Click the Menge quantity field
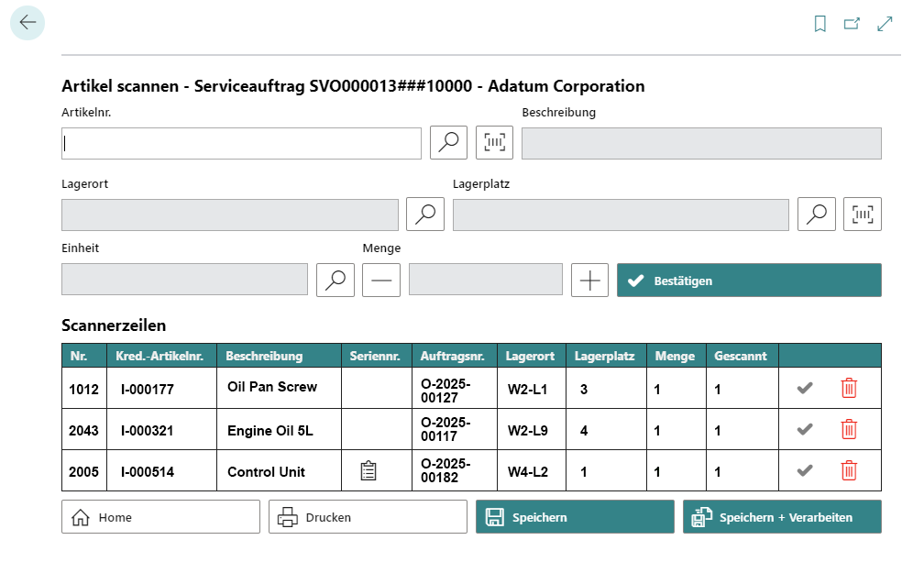Image resolution: width=913 pixels, height=562 pixels. tap(486, 279)
